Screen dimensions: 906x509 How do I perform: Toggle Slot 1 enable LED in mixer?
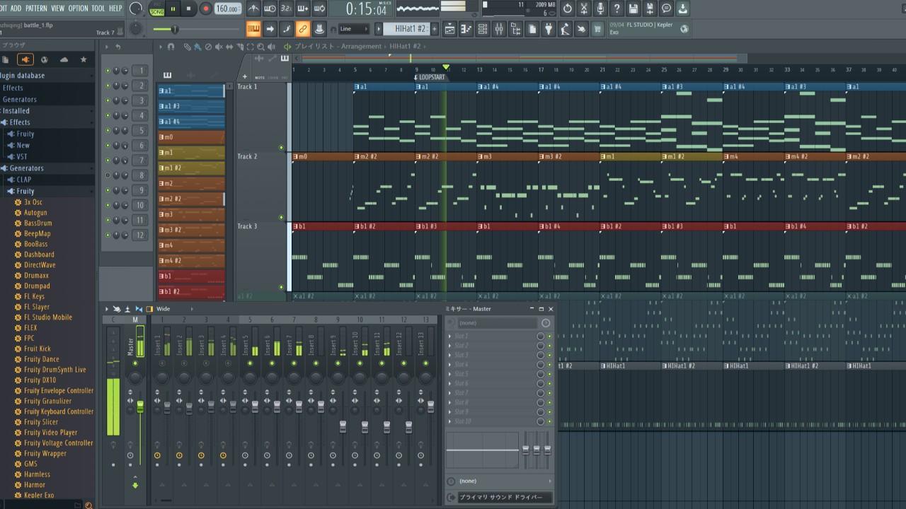pos(549,336)
